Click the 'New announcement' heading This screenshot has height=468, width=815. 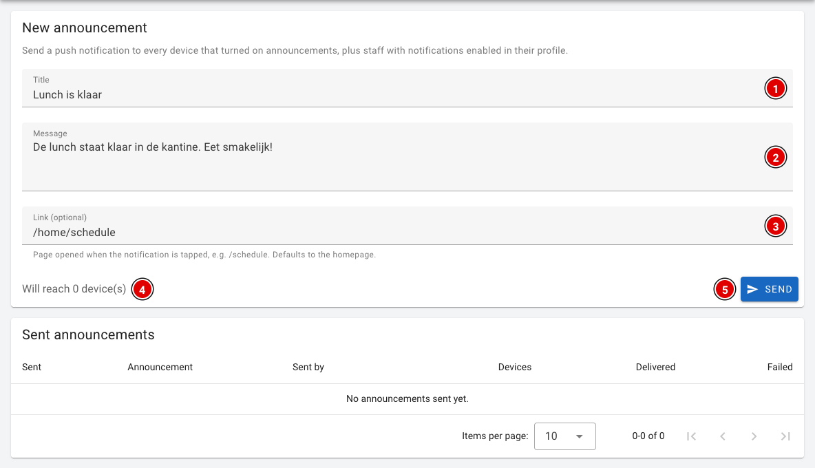(84, 28)
